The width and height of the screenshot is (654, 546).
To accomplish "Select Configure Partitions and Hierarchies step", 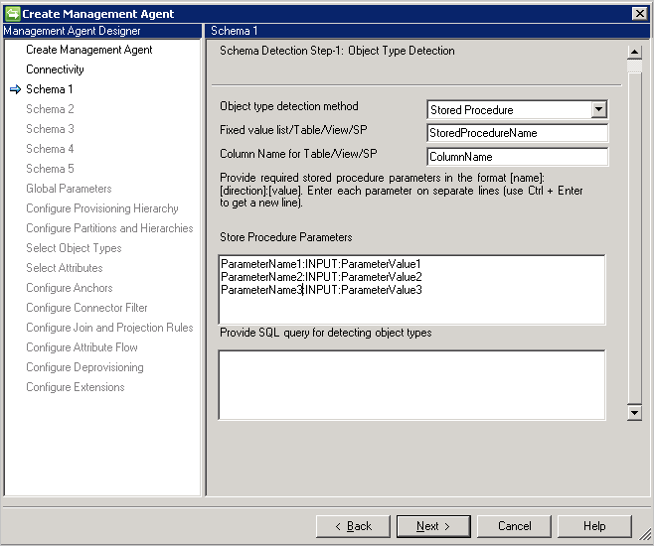I will 109,228.
